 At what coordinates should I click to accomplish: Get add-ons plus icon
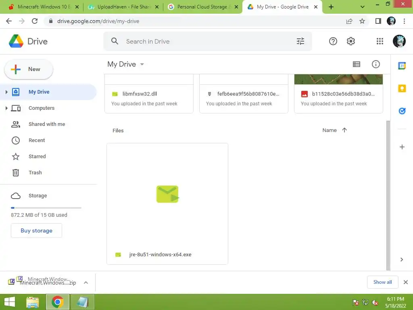pyautogui.click(x=402, y=147)
